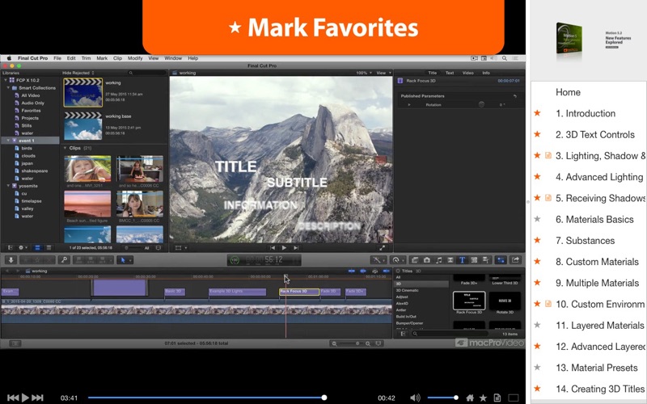Click the star icon in the bottom player bar
This screenshot has height=404, width=647.
pos(483,398)
